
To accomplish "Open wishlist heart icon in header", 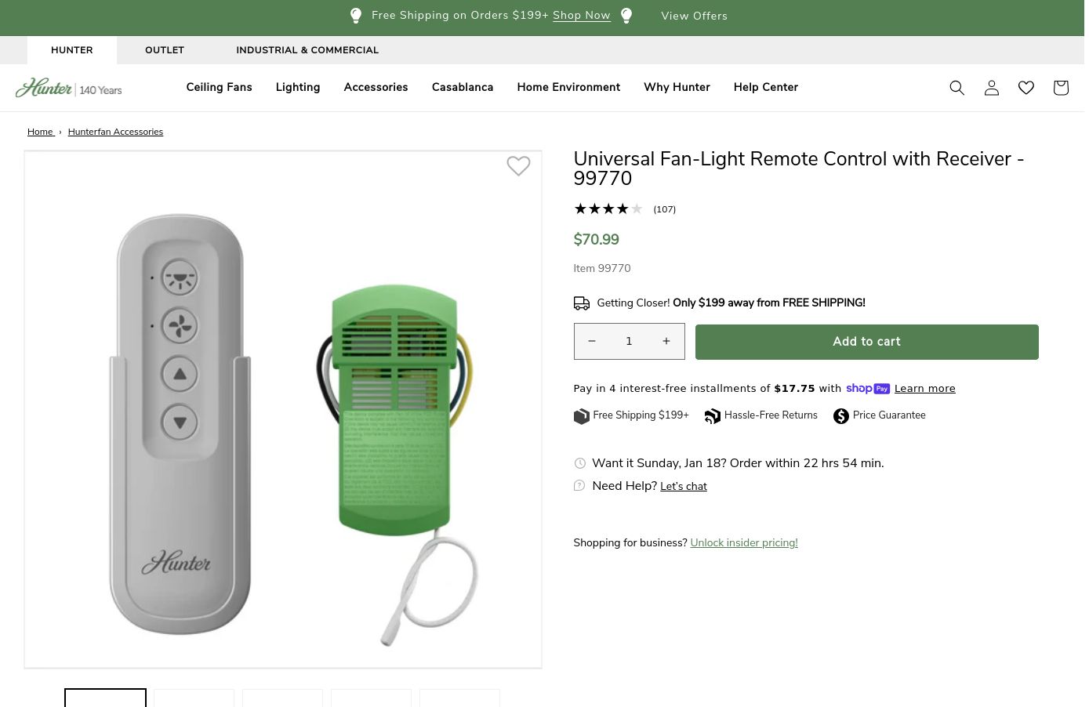I will (x=1025, y=88).
